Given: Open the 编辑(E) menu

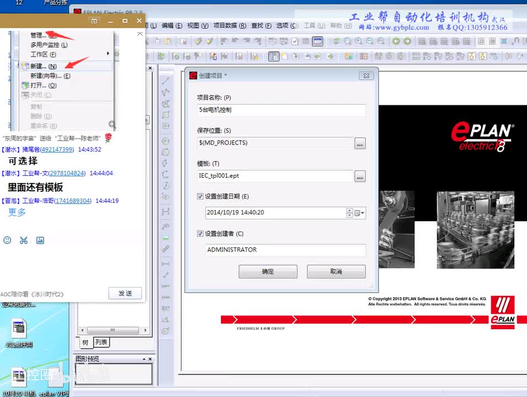Looking at the screenshot, I should [172, 25].
